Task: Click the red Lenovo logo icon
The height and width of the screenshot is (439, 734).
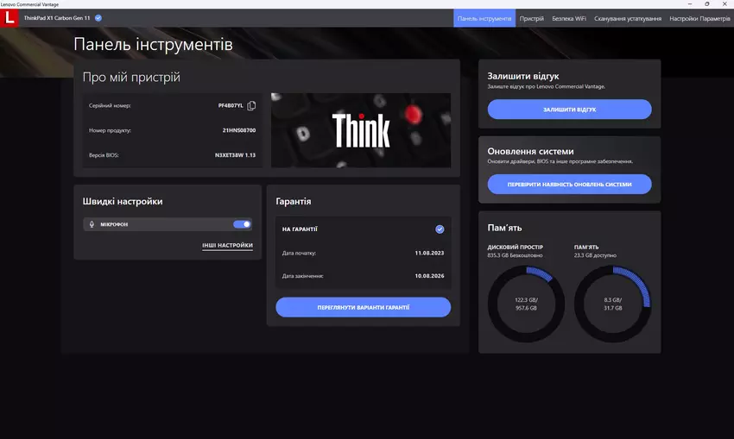Action: pos(9,18)
